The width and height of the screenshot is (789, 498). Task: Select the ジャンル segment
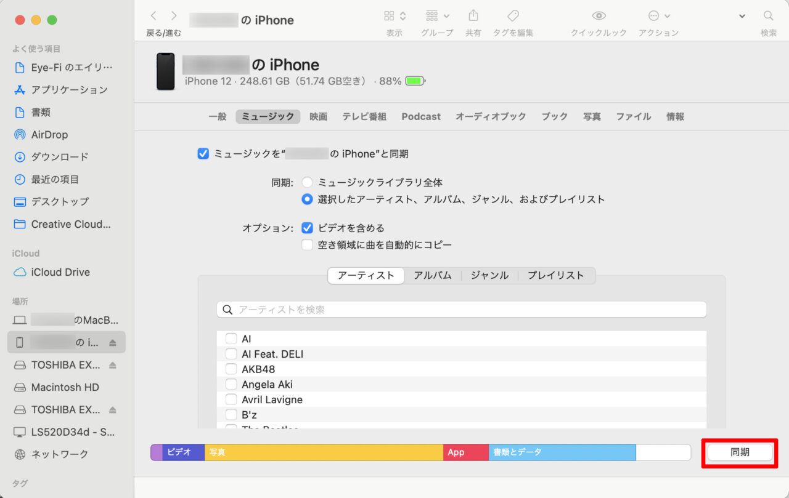489,276
